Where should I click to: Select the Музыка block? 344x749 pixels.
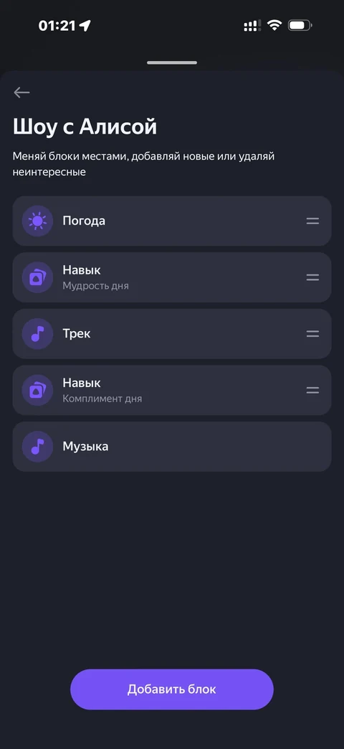coord(171,446)
